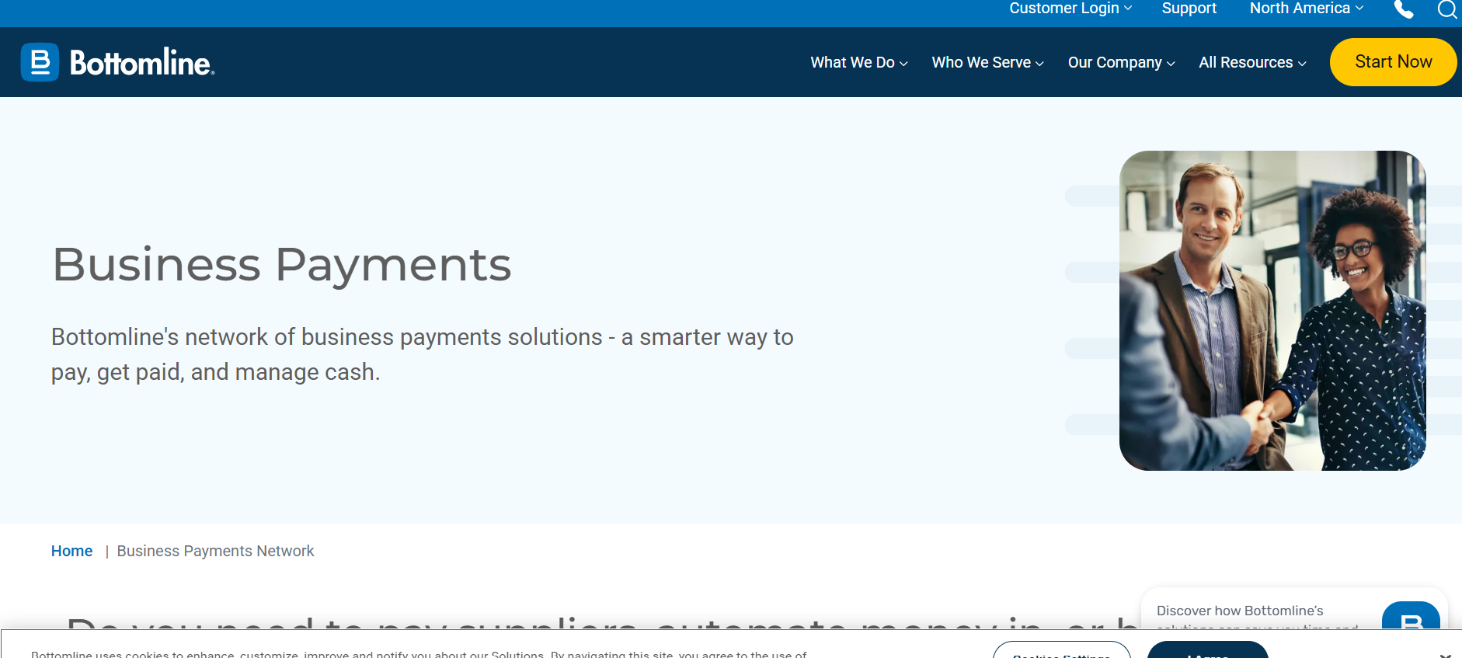
Task: Follow the Home breadcrumb link
Action: click(71, 551)
